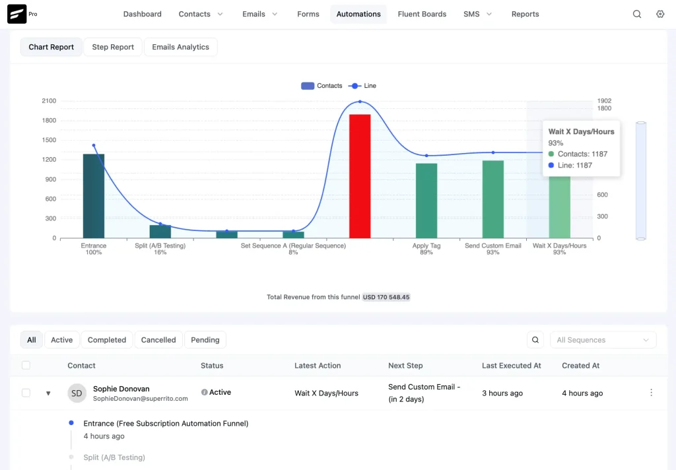Click the SD avatar for Sophie Donovan
676x470 pixels.
pos(77,392)
